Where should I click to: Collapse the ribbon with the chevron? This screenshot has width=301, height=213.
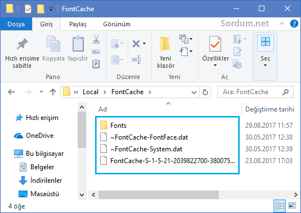pos(282,24)
